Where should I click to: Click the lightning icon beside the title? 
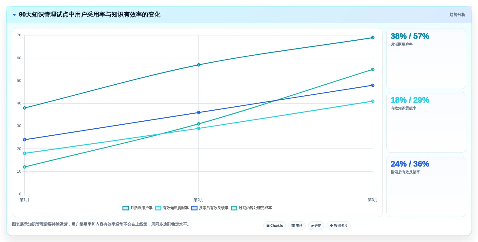pos(14,15)
